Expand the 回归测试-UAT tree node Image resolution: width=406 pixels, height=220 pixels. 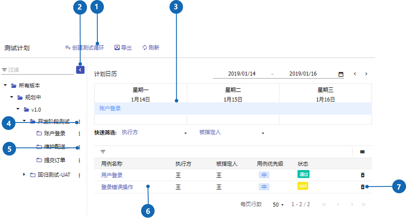click(x=24, y=175)
